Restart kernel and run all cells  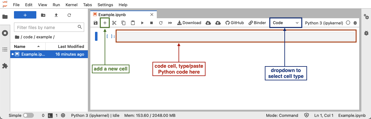170,23
